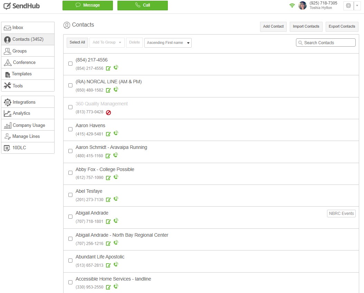The width and height of the screenshot is (364, 293).
Task: Edit Abundant Life Apostolic contact
Action: pyautogui.click(x=108, y=265)
